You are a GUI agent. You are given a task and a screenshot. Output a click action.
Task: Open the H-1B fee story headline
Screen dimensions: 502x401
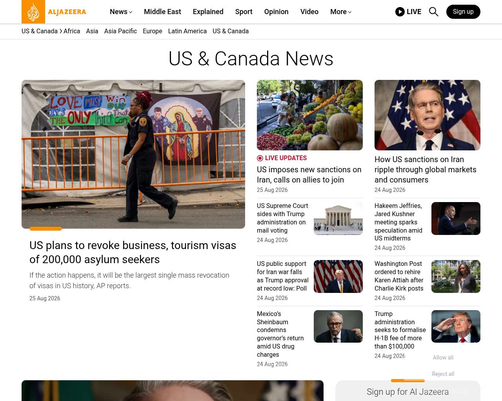400,330
